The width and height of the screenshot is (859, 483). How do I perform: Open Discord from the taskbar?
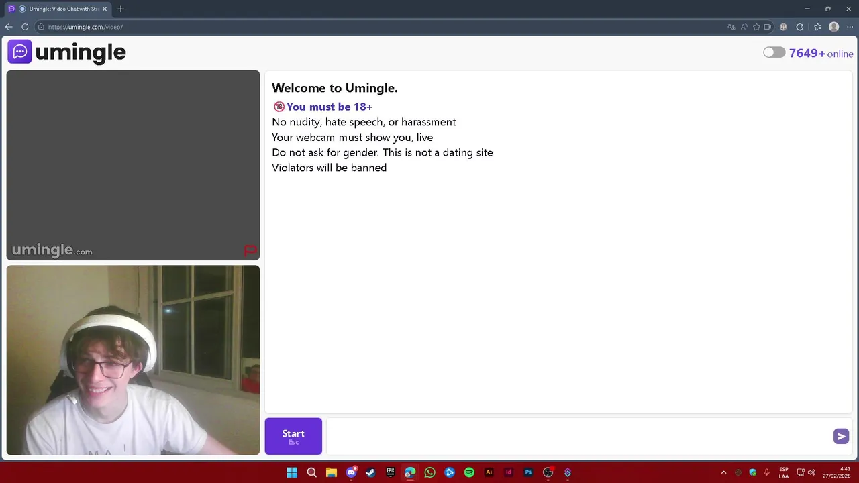tap(351, 472)
